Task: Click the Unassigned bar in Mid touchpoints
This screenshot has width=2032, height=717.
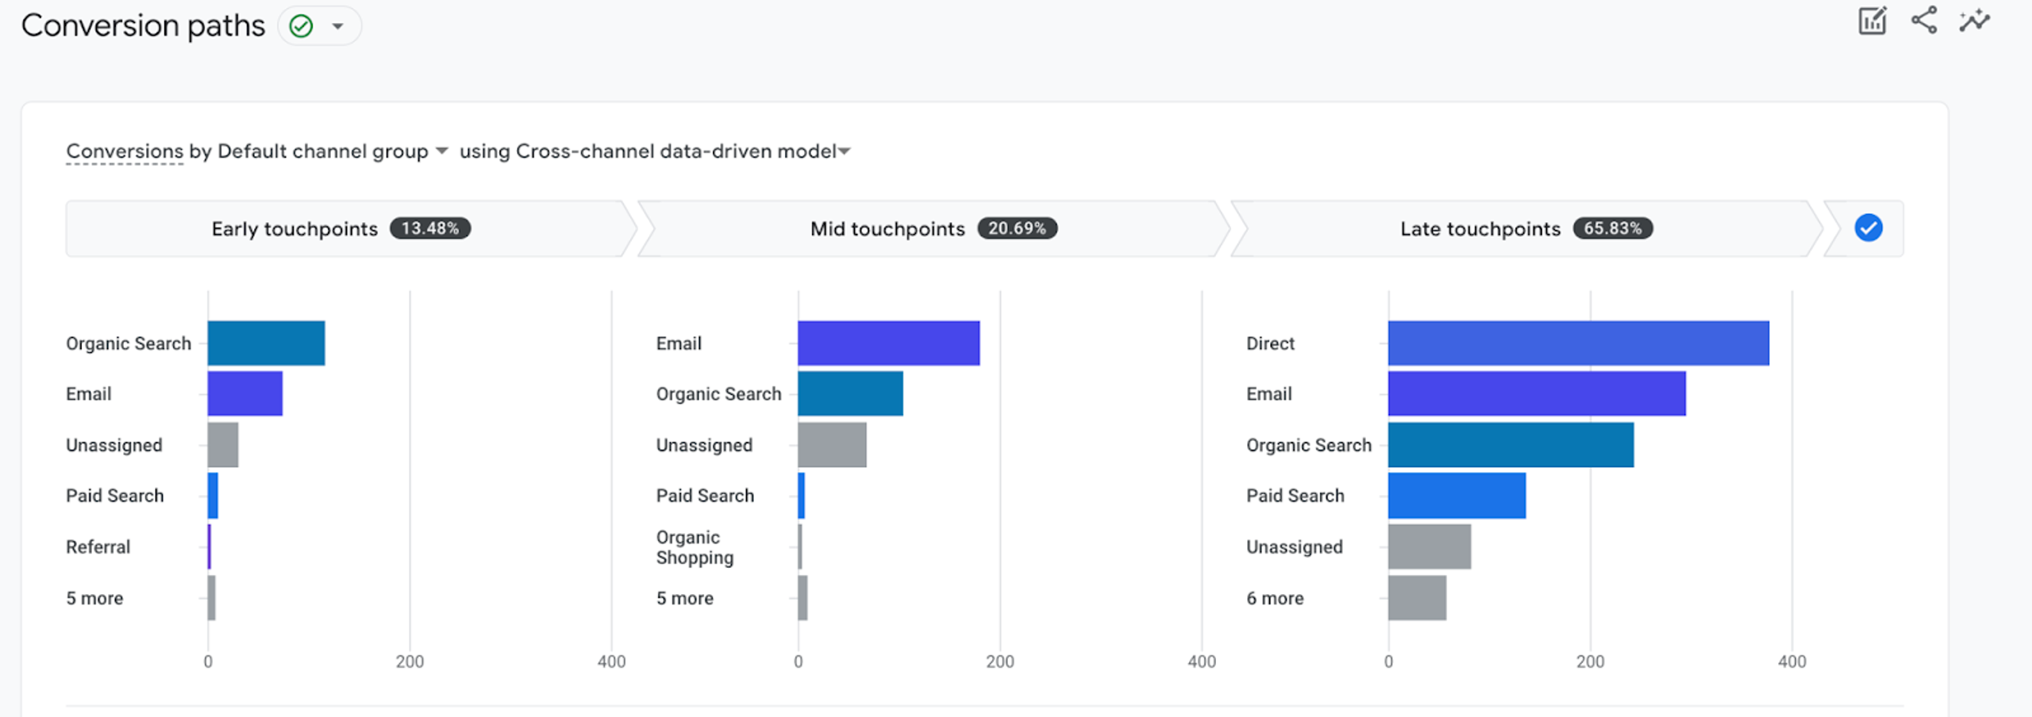Action: [833, 445]
